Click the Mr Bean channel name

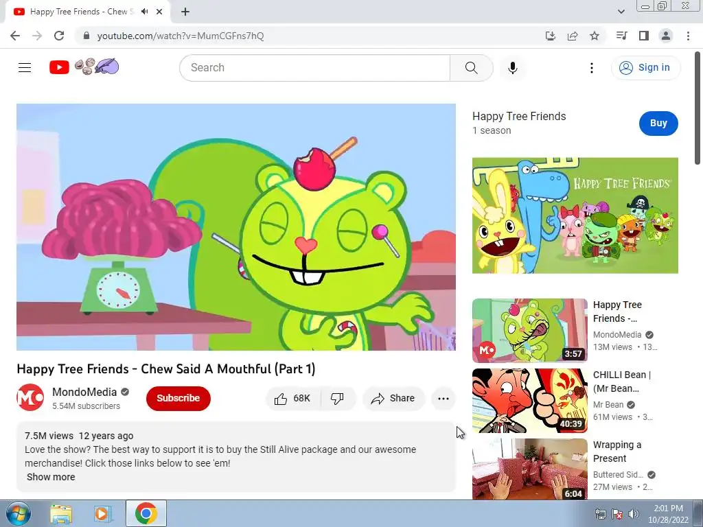coord(608,405)
